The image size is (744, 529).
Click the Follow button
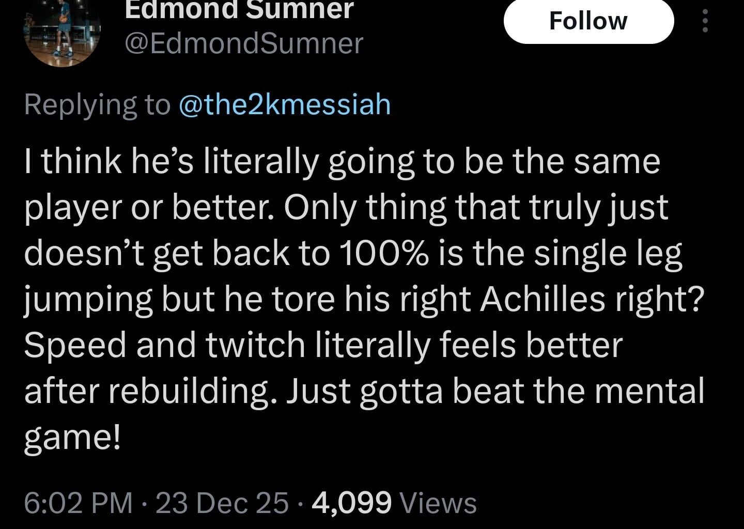point(588,21)
